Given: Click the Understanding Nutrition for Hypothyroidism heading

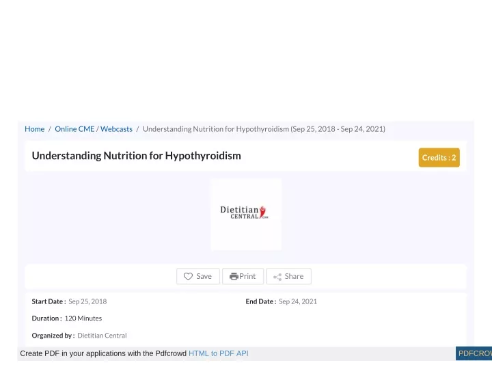Looking at the screenshot, I should tap(137, 156).
